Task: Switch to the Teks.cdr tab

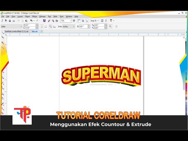Action: pos(35,31)
